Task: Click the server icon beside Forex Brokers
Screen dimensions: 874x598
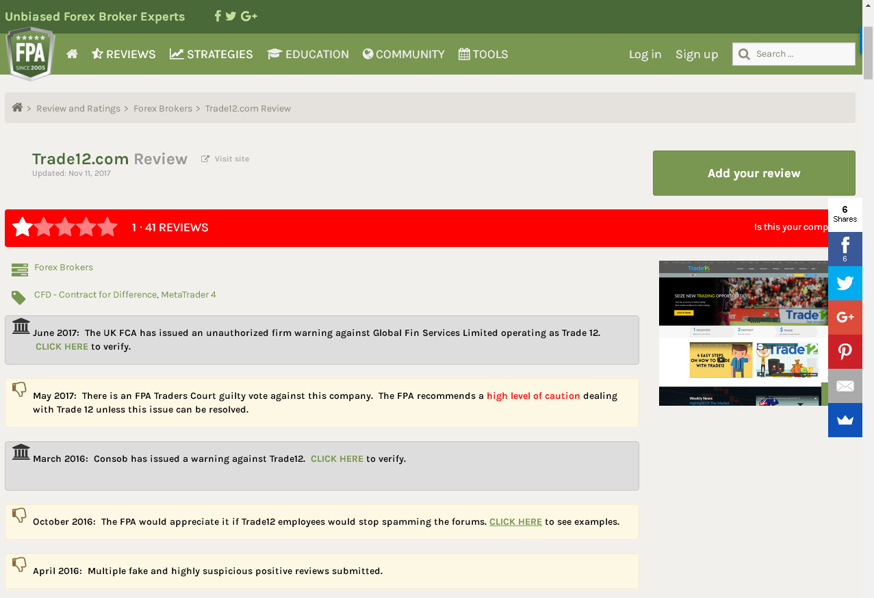Action: point(20,270)
